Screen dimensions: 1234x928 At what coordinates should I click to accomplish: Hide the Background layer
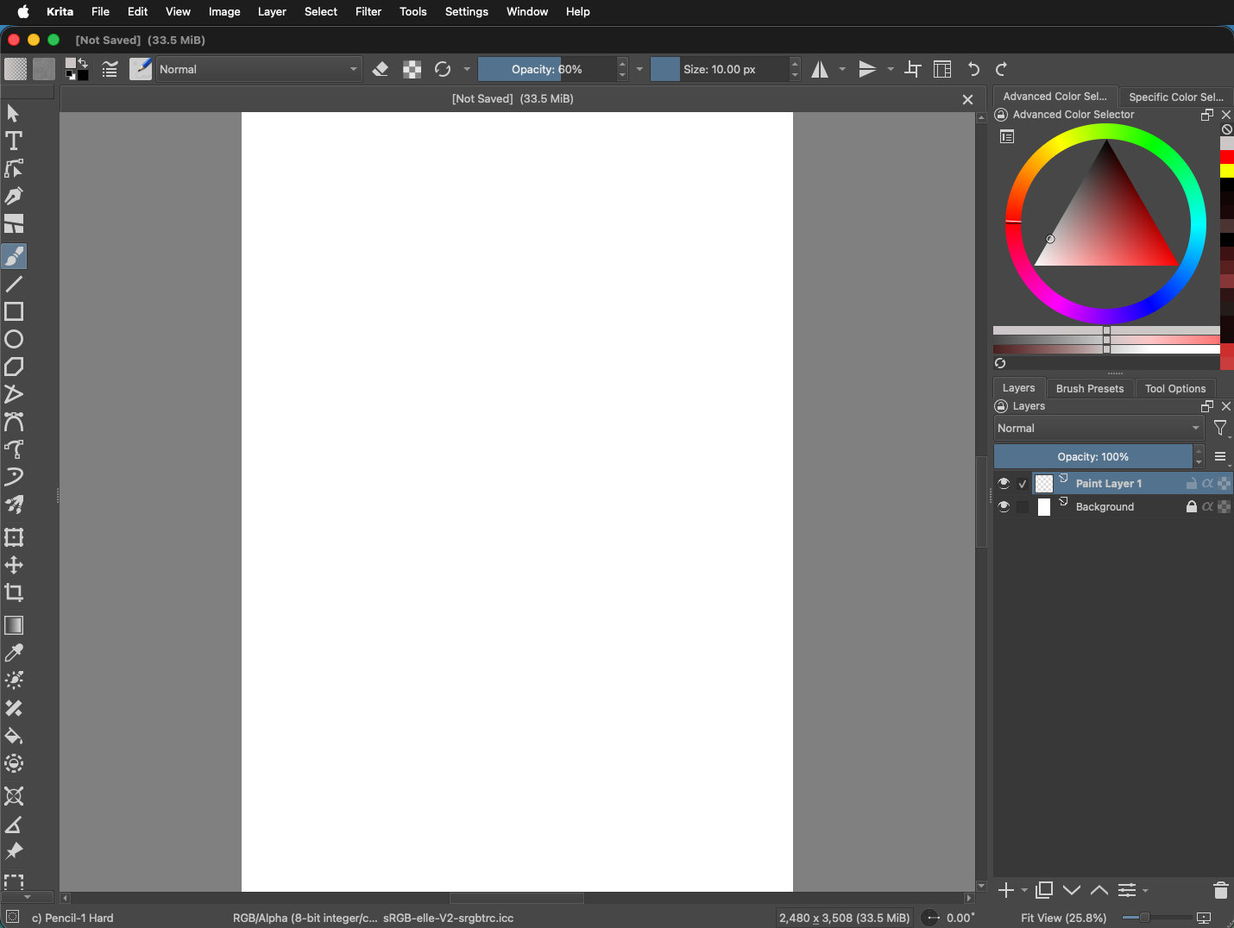point(1004,506)
